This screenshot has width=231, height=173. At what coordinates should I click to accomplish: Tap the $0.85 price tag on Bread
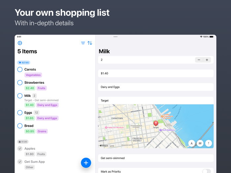[30, 131]
